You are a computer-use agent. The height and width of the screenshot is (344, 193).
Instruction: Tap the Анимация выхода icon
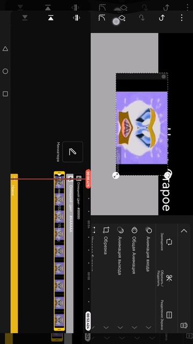[120, 230]
